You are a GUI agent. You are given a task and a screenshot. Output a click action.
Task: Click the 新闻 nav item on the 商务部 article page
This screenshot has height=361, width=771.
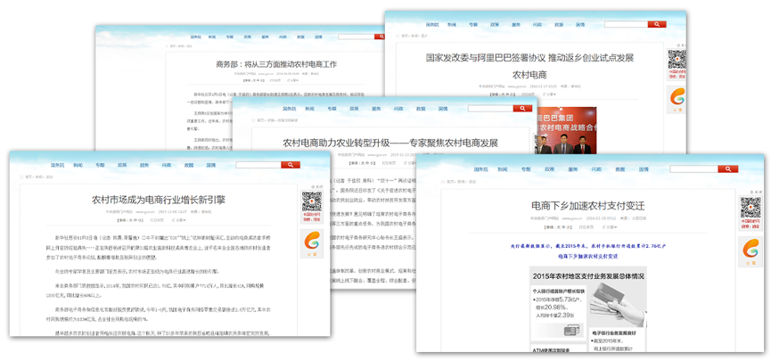[x=212, y=37]
